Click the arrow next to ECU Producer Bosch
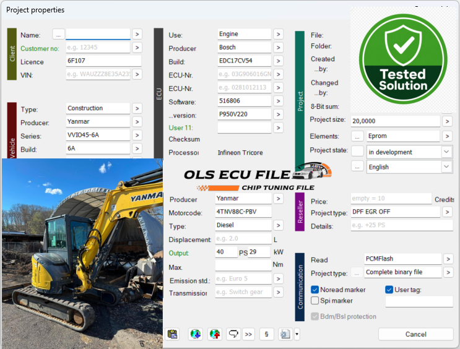Image resolution: width=460 pixels, height=349 pixels. coord(278,48)
